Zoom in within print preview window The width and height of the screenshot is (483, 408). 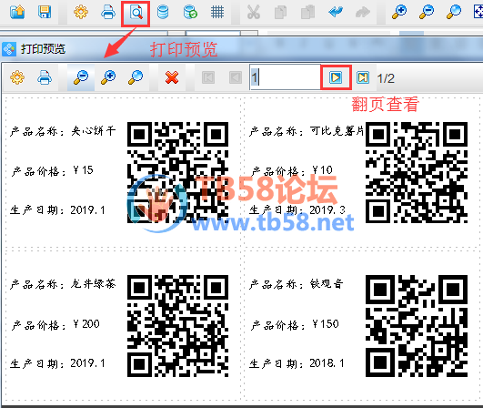(x=108, y=77)
